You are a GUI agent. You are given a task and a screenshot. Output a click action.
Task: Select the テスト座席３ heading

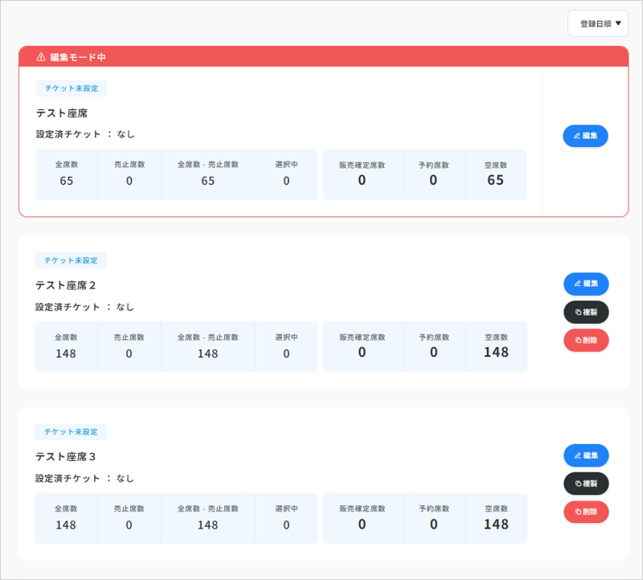(x=66, y=456)
